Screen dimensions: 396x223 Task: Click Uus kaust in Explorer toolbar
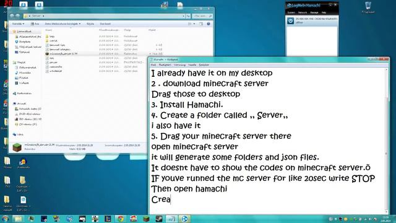point(105,24)
